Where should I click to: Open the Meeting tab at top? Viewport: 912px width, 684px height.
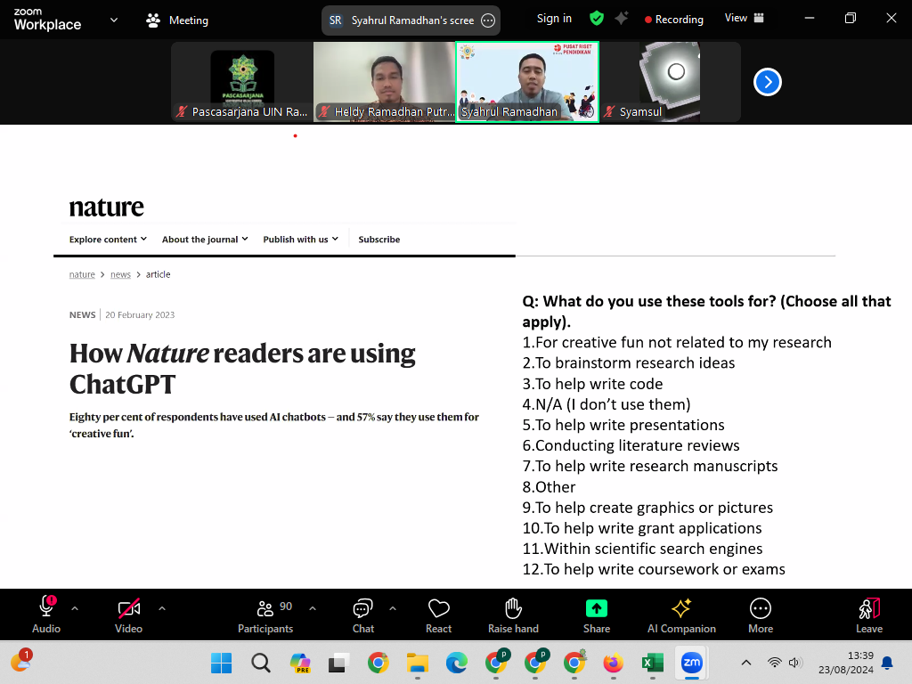click(x=177, y=20)
